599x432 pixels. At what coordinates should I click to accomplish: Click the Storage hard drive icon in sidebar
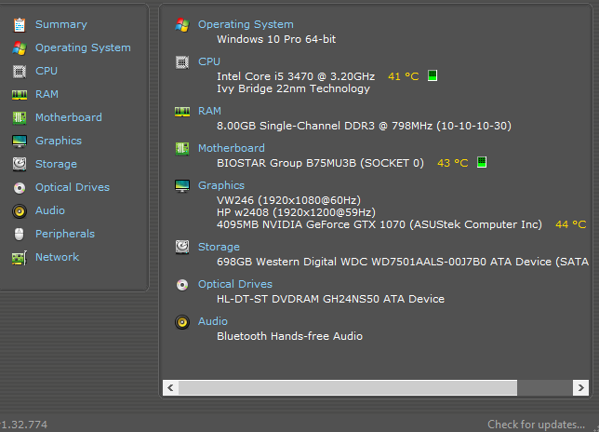point(20,165)
